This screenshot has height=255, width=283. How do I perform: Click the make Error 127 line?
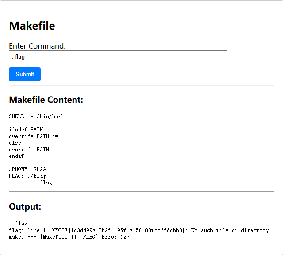(69, 237)
